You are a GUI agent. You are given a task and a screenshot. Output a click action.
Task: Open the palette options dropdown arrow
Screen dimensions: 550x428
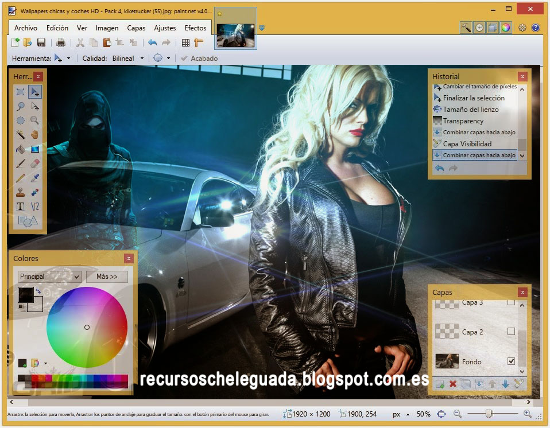(45, 364)
